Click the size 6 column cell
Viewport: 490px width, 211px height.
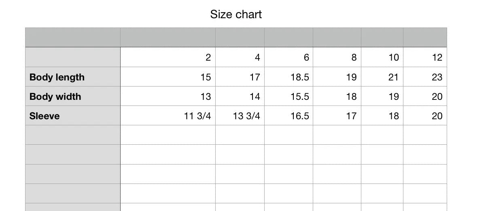tap(288, 57)
